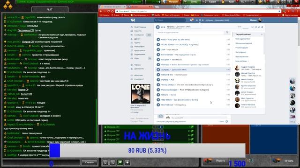Open Андрей Ковалев friend audio list
300x168 pixels.
248,68
